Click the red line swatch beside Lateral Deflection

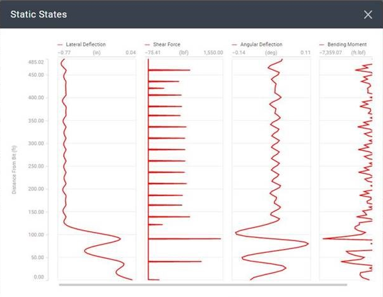pos(60,45)
